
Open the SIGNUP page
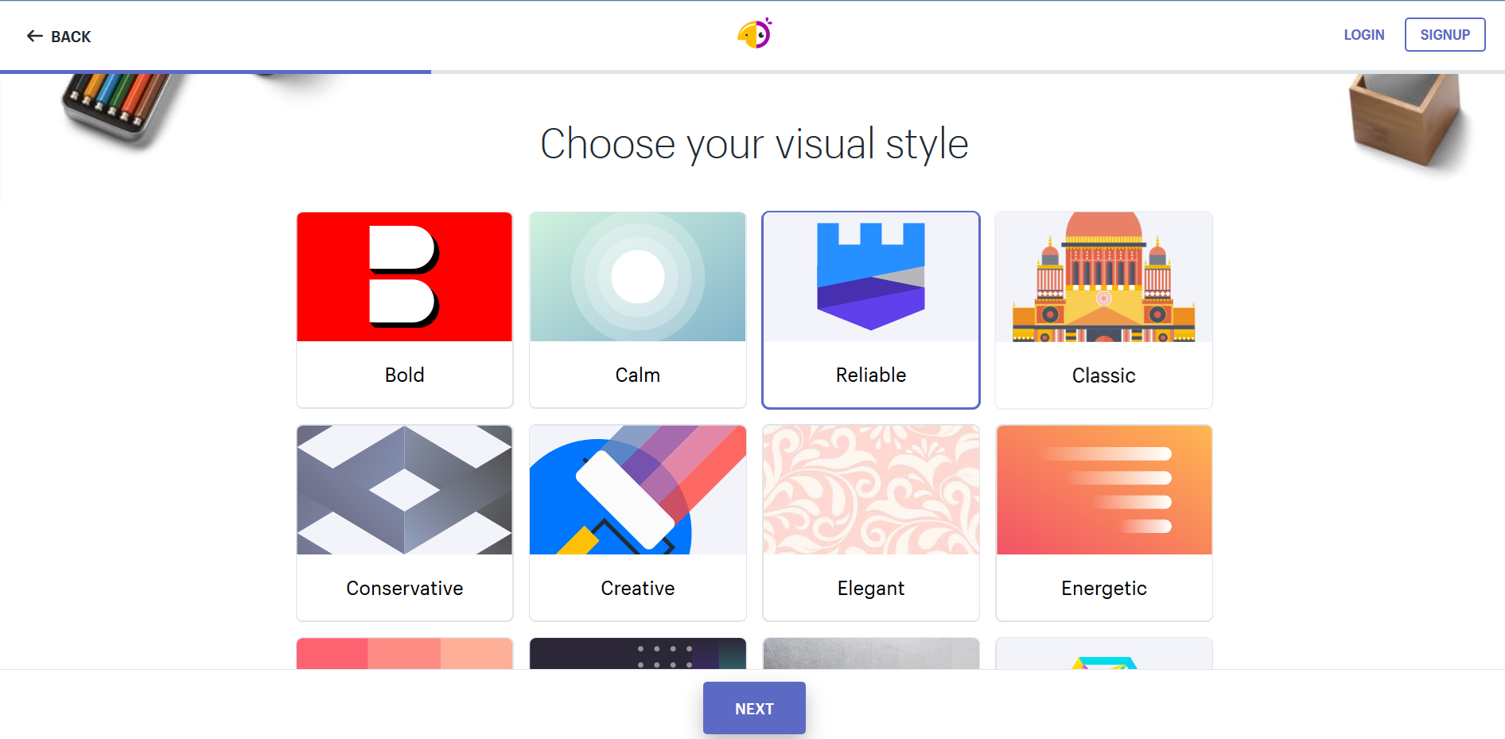pyautogui.click(x=1445, y=35)
